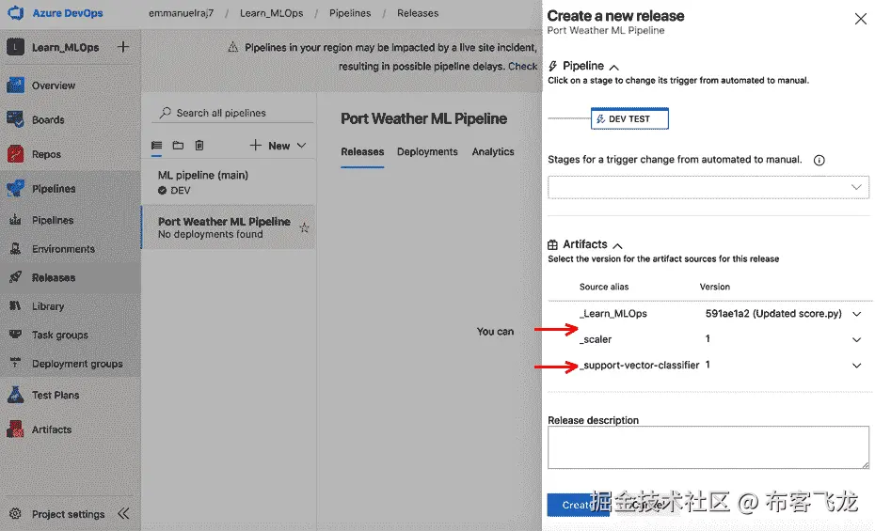Click the trash icon in pipelines toolbar

[199, 146]
